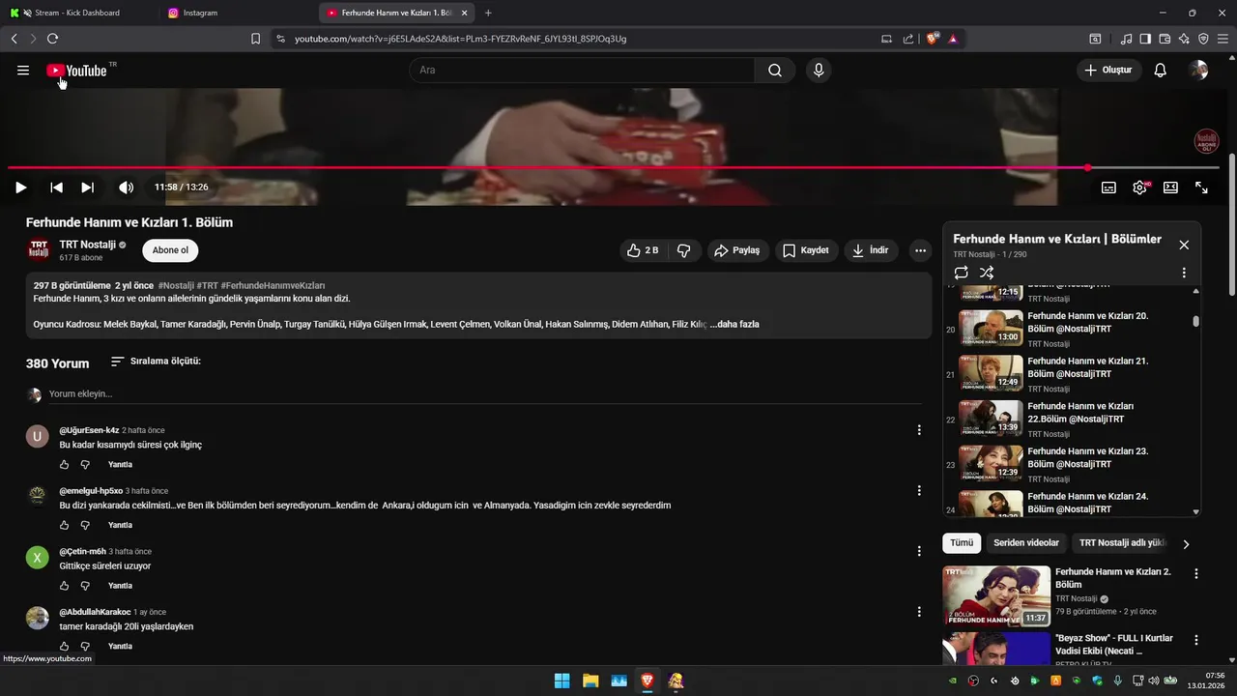
Task: Close the playlist panel
Action: coord(1184,246)
